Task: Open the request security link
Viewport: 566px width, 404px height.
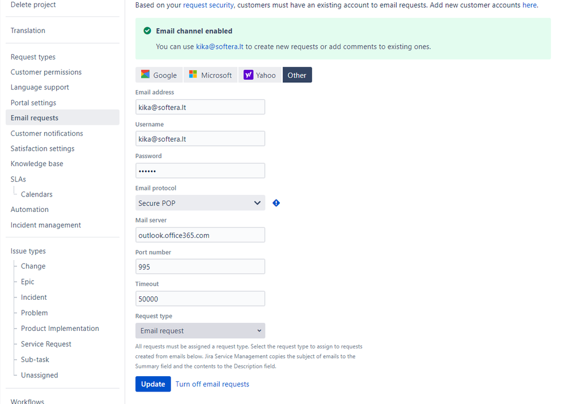Action: 208,5
